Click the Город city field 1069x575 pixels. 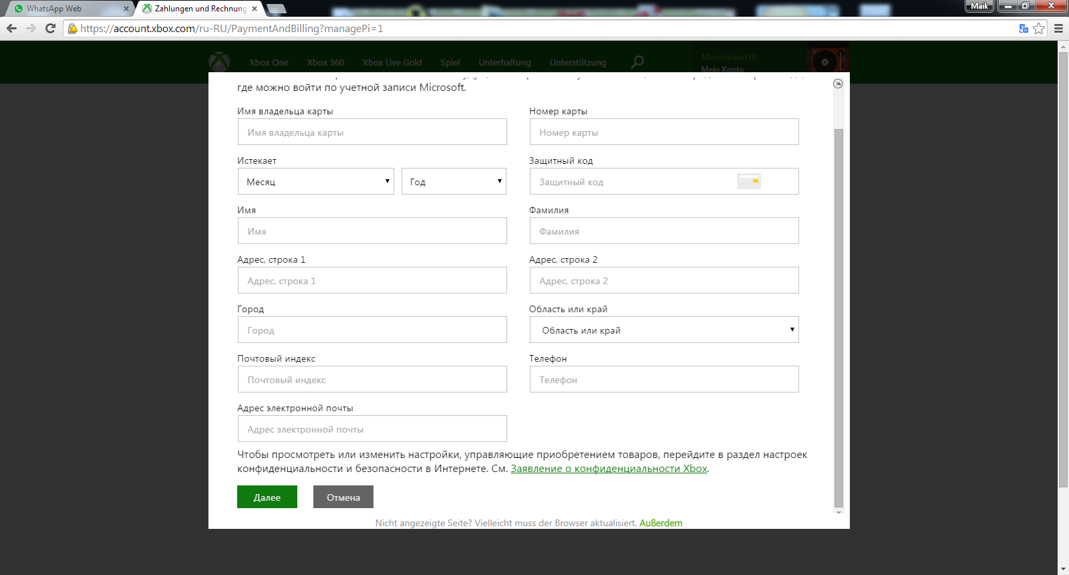tap(372, 330)
